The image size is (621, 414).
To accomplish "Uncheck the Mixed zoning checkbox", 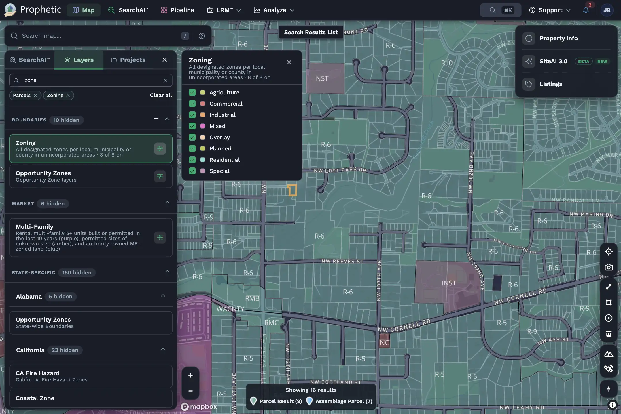I will (x=192, y=126).
